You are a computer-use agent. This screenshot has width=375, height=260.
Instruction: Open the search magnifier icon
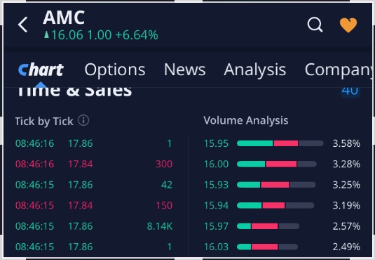(x=315, y=25)
